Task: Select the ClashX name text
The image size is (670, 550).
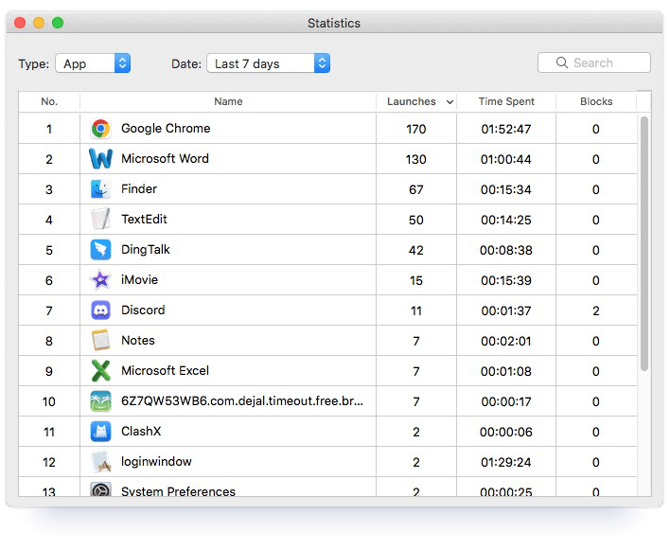Action: click(x=141, y=432)
